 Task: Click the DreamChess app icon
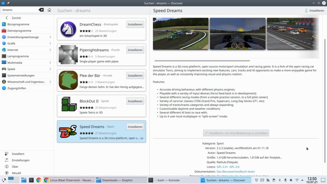click(68, 29)
